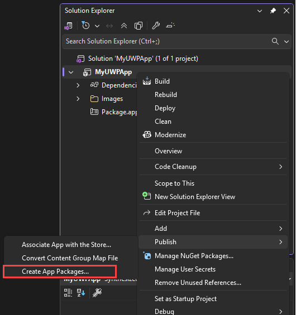Collapse the MyUWPApp project node
296x315 pixels.
[x=71, y=72]
